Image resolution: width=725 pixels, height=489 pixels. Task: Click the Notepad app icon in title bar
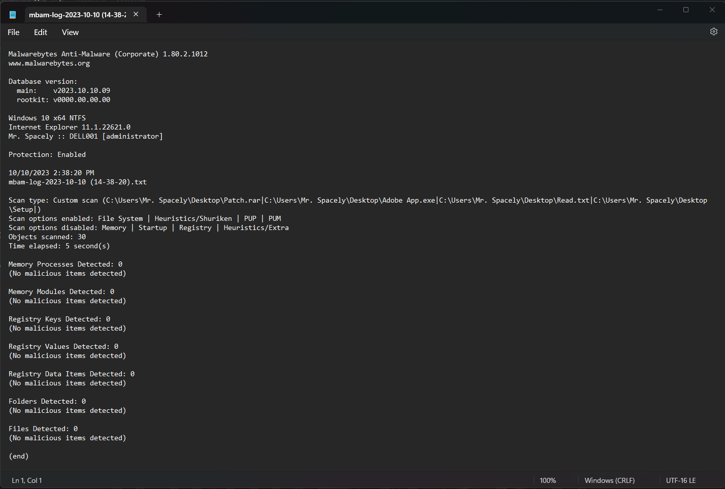(x=13, y=15)
